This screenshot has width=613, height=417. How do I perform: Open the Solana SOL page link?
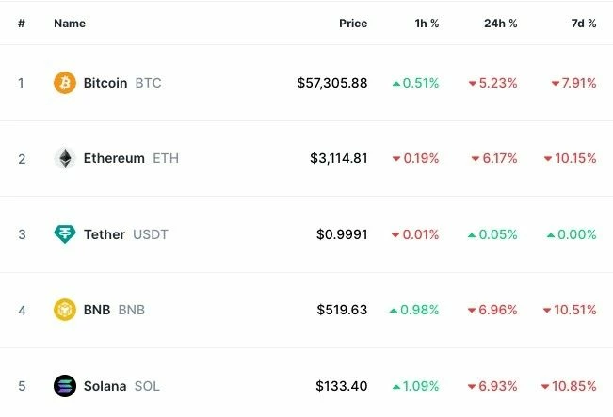(121, 386)
